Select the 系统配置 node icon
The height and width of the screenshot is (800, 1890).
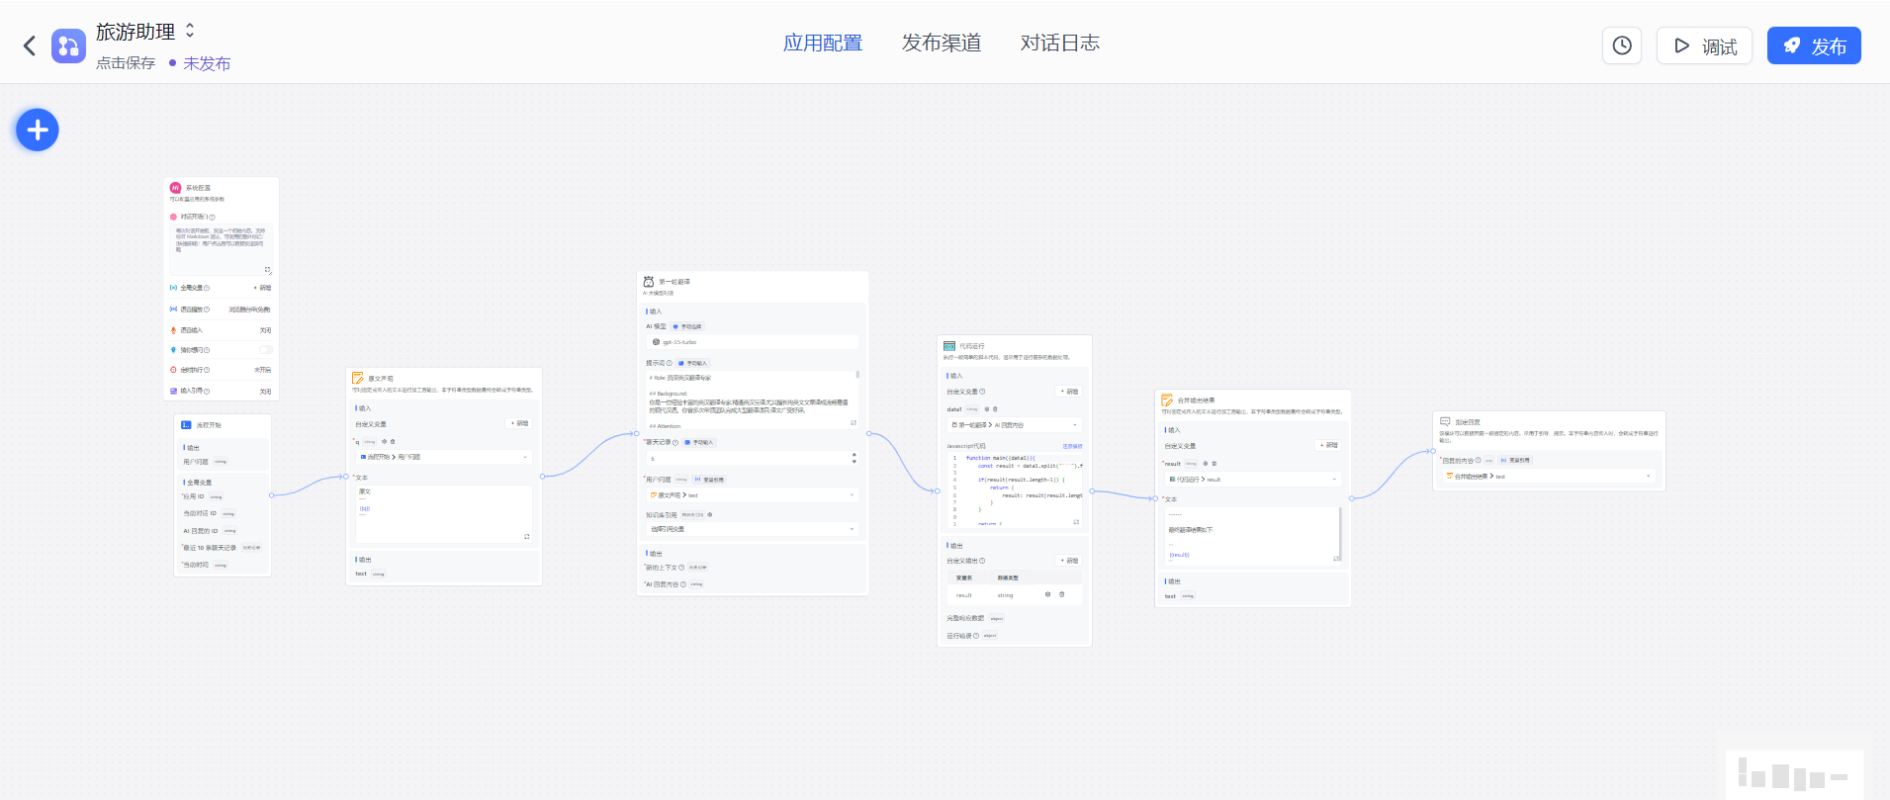[x=175, y=188]
